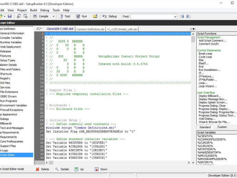Viewport: 237px width, 178px height.
Task: Open the Build menu
Action: tap(33, 10)
